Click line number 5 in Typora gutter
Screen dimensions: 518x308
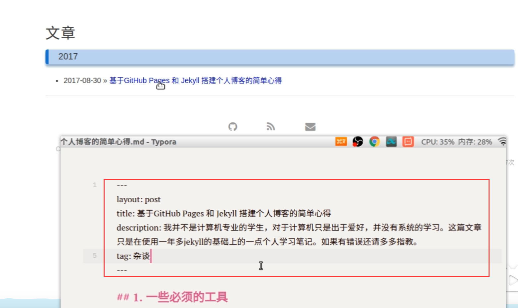pos(95,256)
